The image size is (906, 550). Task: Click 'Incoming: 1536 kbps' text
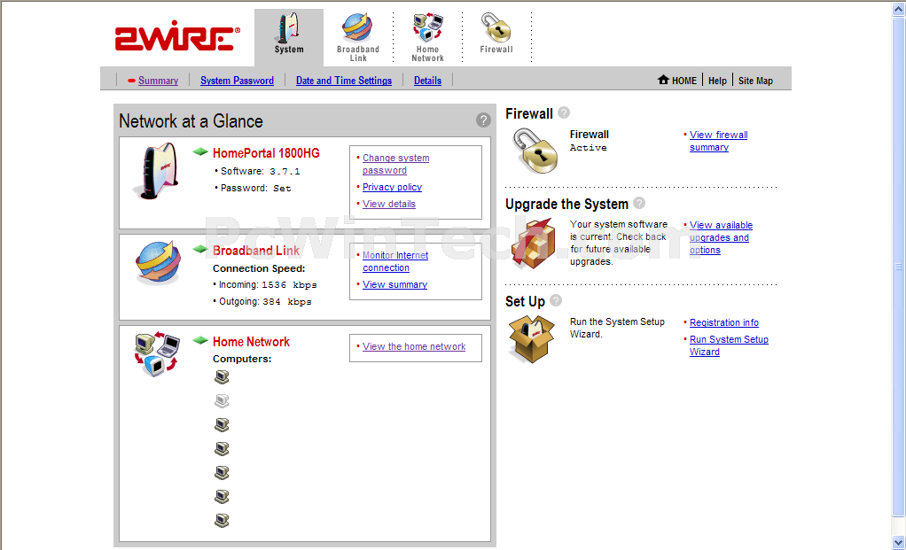point(268,285)
